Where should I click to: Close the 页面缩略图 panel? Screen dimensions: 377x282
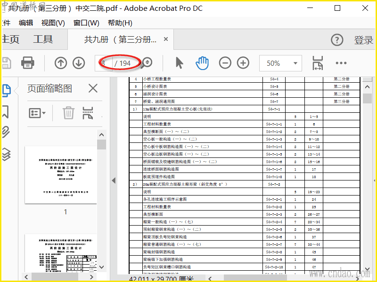point(93,88)
